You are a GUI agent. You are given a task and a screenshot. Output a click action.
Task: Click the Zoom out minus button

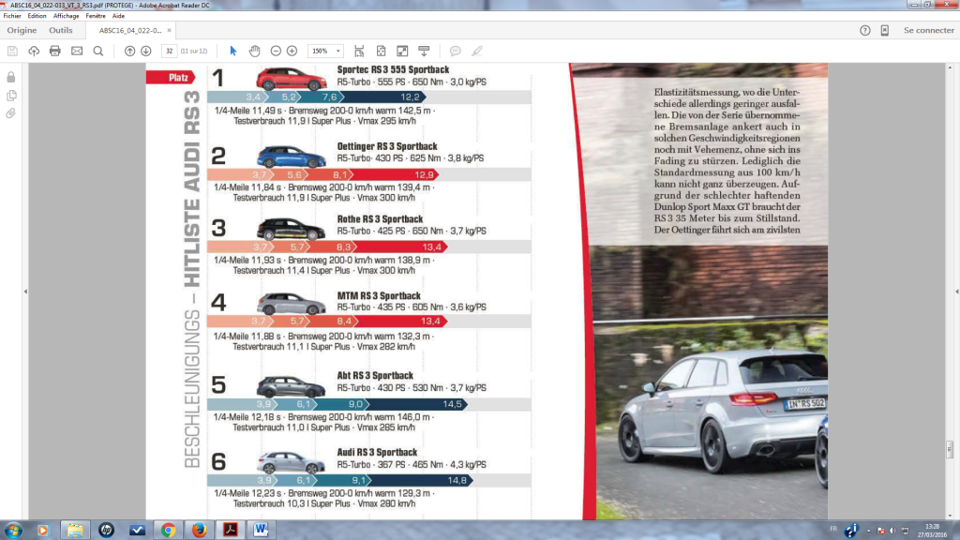[x=277, y=51]
